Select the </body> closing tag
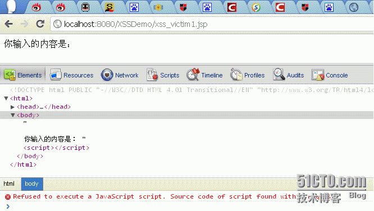This screenshot has height=211, width=374. coord(30,156)
